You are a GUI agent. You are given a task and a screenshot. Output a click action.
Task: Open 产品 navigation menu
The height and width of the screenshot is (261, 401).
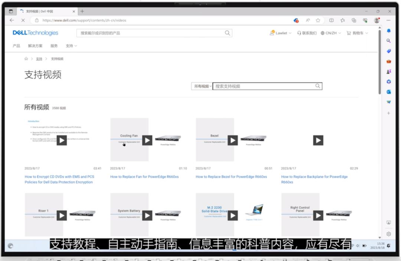point(16,46)
